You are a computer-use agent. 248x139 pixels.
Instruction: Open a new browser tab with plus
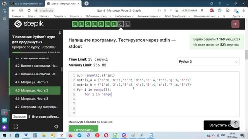click(86, 3)
